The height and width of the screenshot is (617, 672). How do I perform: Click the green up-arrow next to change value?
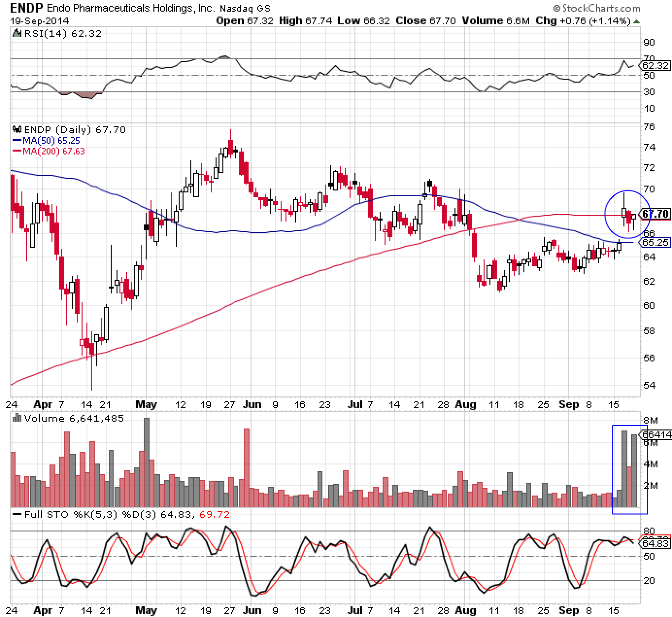(637, 21)
